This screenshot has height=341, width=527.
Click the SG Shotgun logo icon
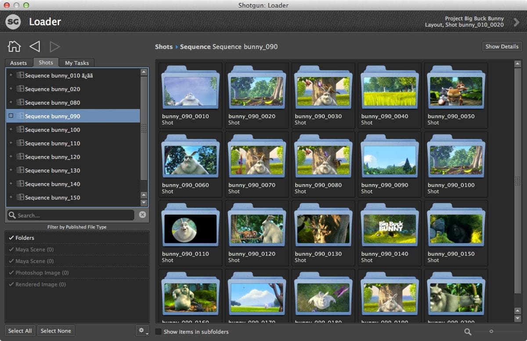click(13, 22)
